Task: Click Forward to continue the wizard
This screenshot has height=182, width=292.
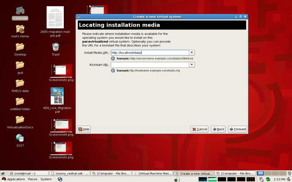Action: point(238,129)
